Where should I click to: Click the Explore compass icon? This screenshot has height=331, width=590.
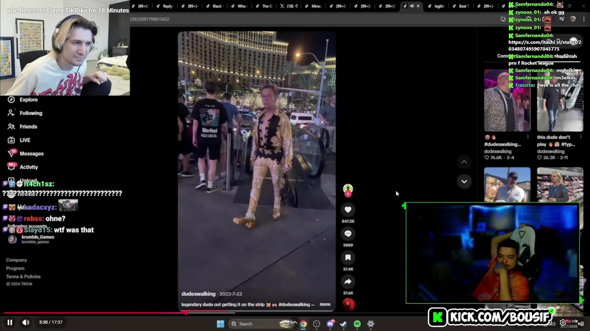coord(11,100)
